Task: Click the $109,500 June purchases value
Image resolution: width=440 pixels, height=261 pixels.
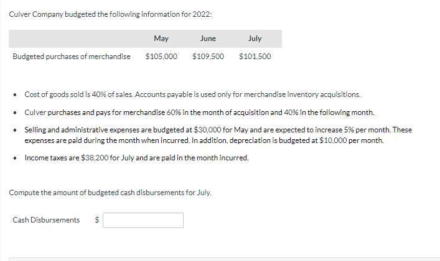Action: click(208, 57)
